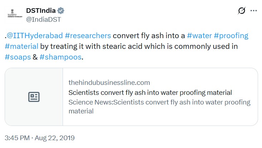The width and height of the screenshot is (262, 148).
Task: Click the #researchers hashtag
Action: click(88, 36)
